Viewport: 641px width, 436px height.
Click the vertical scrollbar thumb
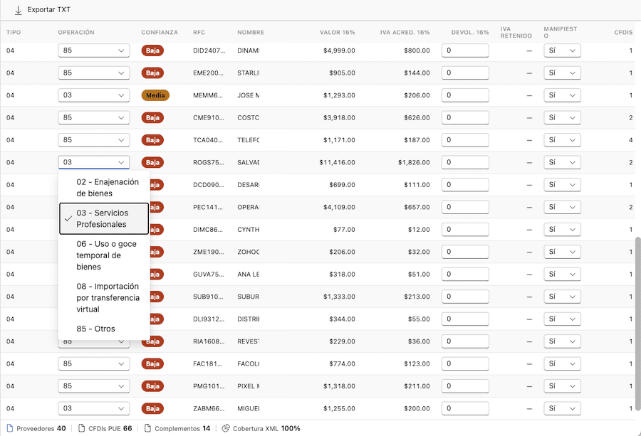point(637,324)
